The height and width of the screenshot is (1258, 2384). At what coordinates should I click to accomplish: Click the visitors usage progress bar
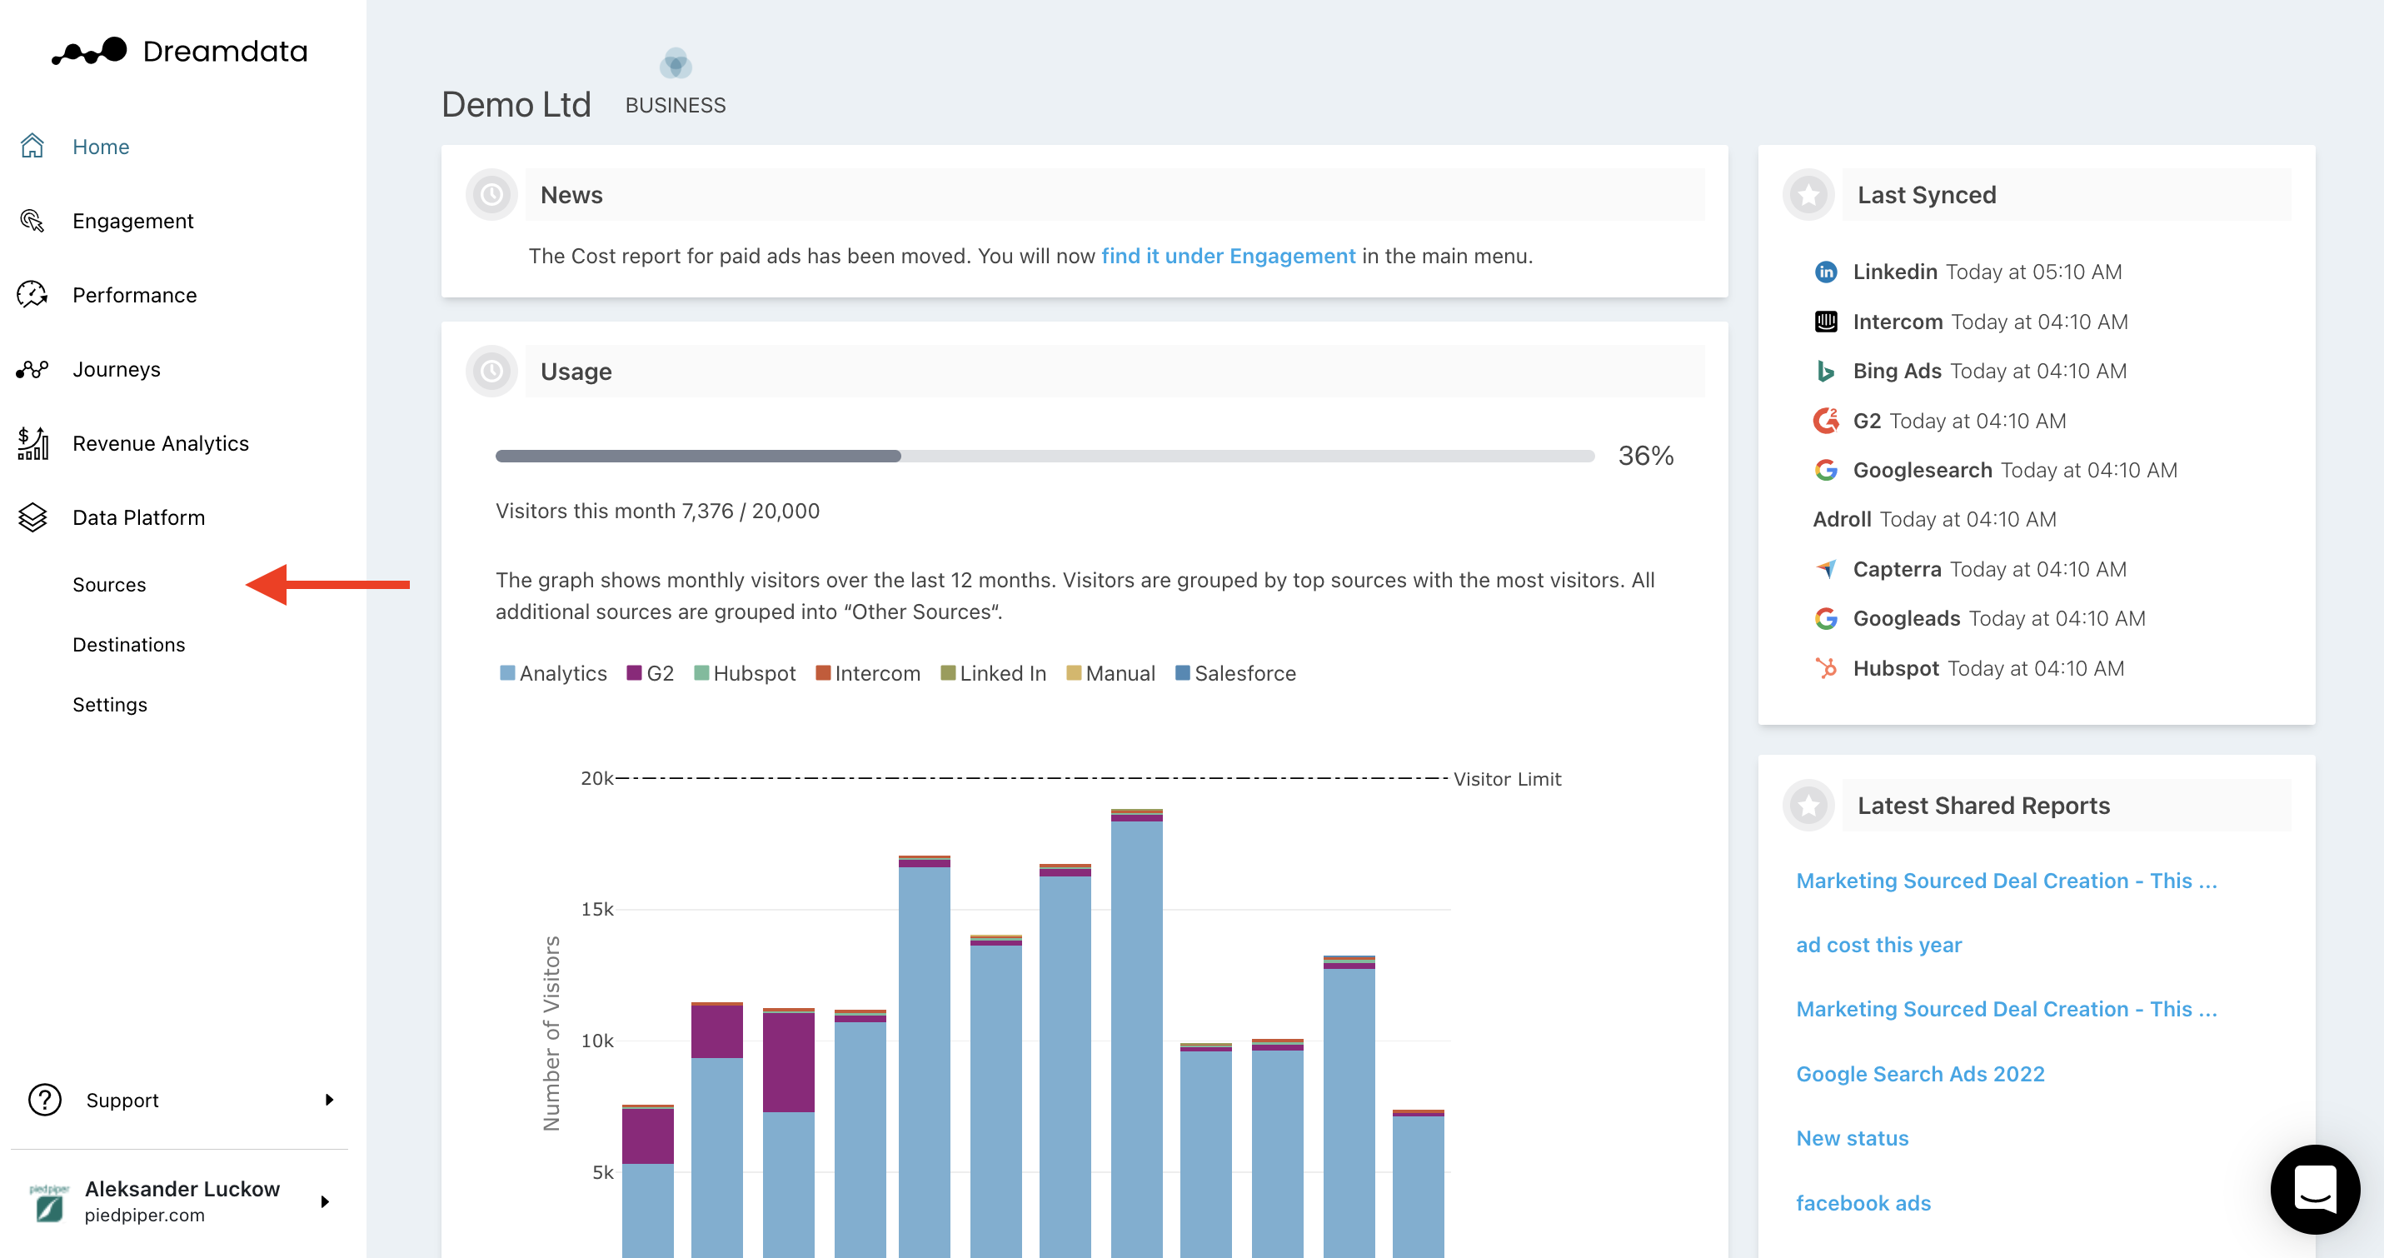click(1045, 456)
